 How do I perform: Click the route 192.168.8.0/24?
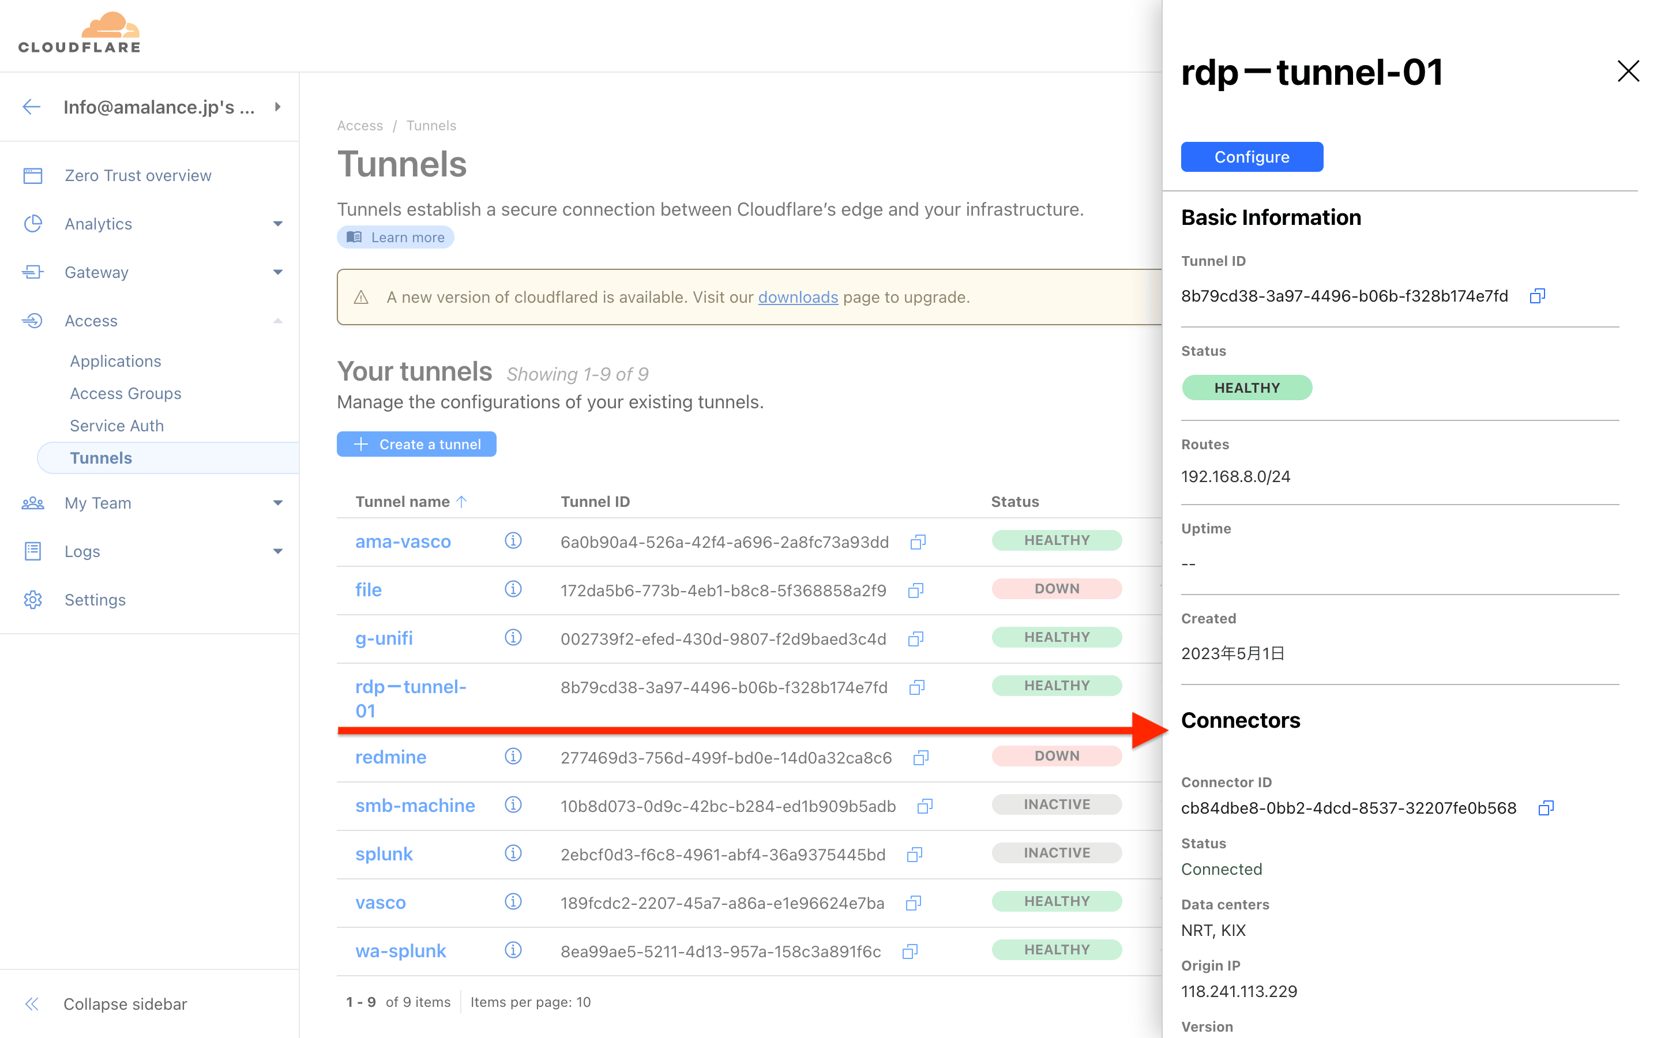[x=1235, y=476]
